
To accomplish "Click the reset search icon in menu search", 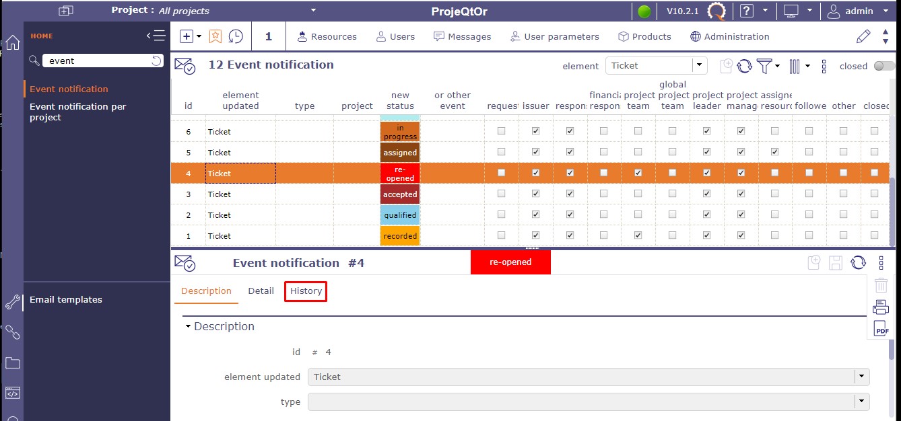I will pos(156,61).
